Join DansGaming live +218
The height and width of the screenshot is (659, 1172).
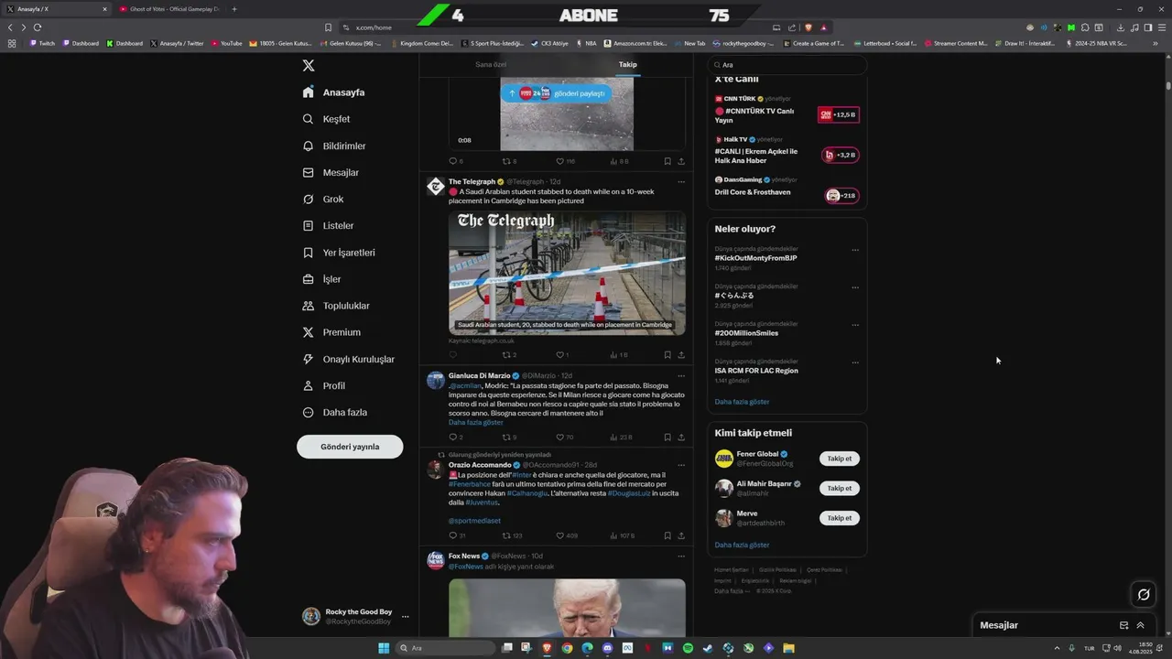point(841,195)
